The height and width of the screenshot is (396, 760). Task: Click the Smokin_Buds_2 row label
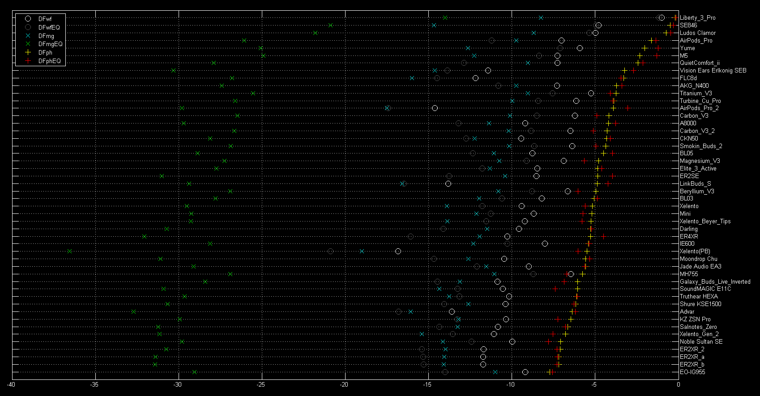click(x=701, y=146)
